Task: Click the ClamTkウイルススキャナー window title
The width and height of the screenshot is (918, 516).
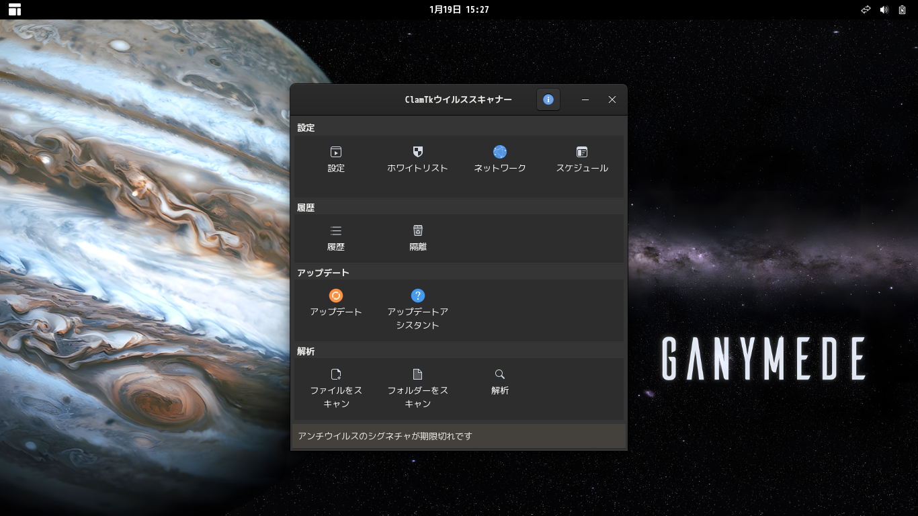Action: tap(459, 99)
